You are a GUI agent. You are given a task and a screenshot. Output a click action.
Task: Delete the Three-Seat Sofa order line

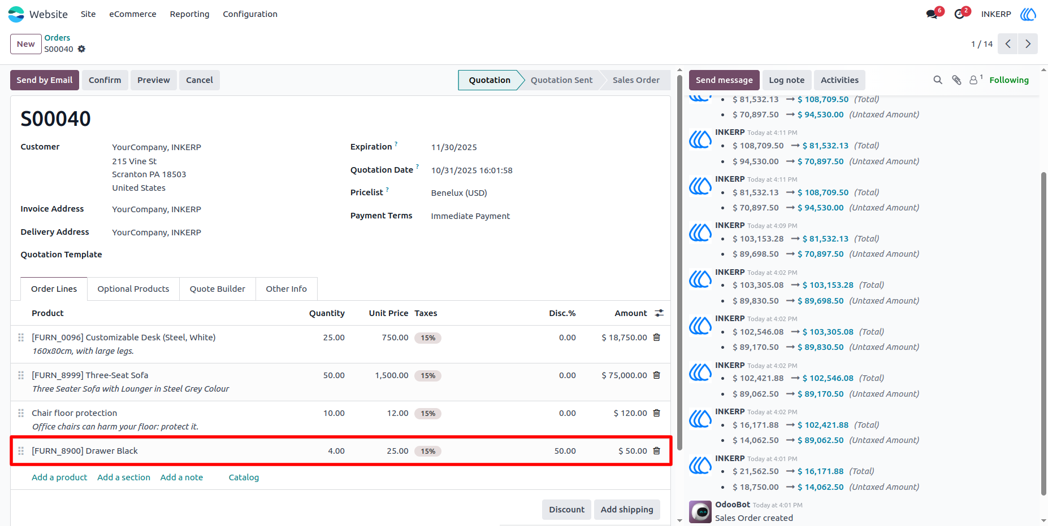[657, 375]
